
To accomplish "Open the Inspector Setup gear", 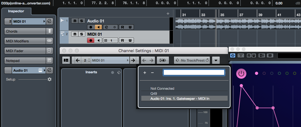I will point(49,79).
